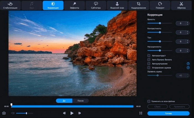Screen dimensions: 194x118
Task: Click the Применить apply button
Action: [x=179, y=107]
